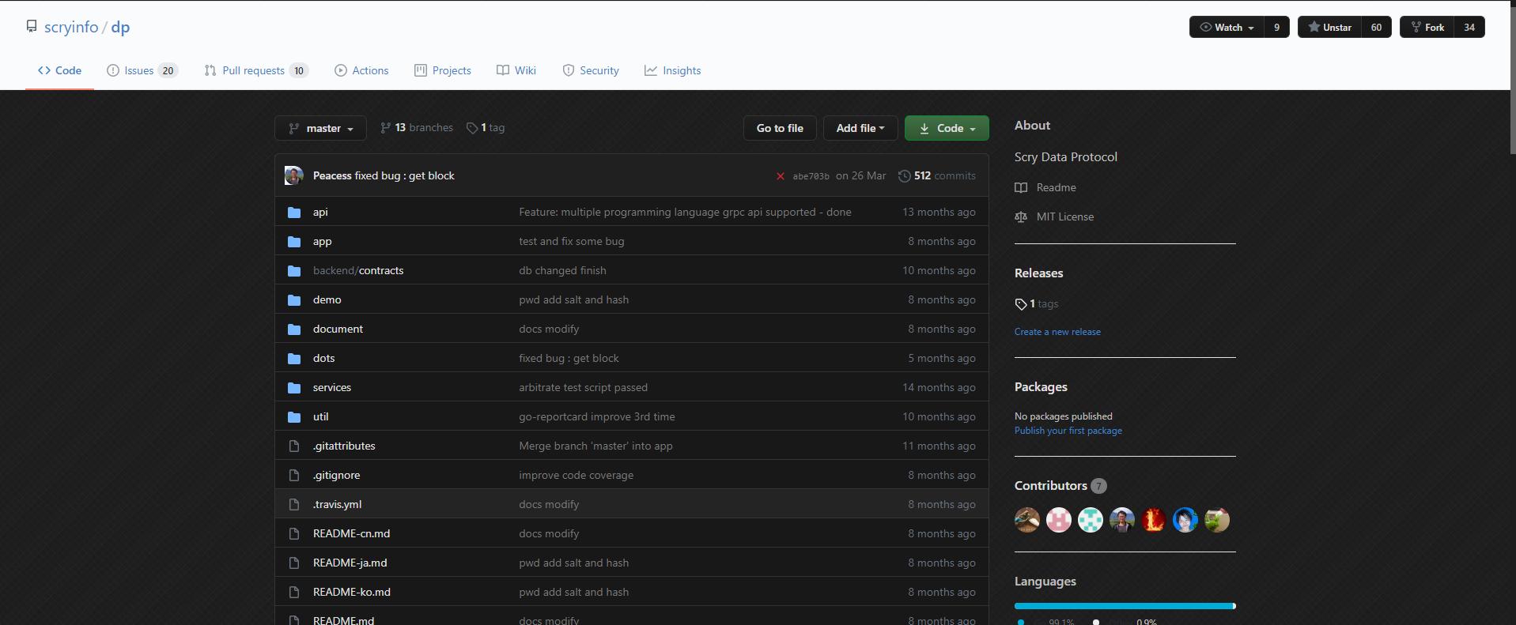The width and height of the screenshot is (1516, 625).
Task: Open the green Code download dropdown
Action: [x=947, y=128]
